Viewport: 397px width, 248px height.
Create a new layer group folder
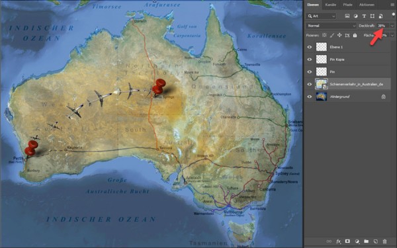tap(366, 241)
